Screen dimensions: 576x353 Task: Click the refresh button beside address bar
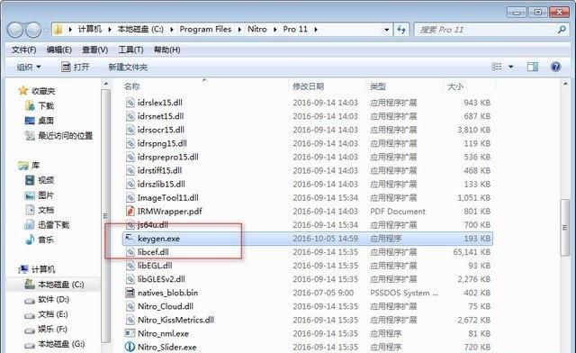click(401, 30)
